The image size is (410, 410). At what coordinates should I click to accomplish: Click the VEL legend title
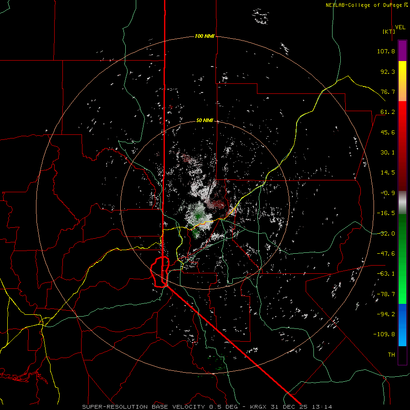coord(400,27)
